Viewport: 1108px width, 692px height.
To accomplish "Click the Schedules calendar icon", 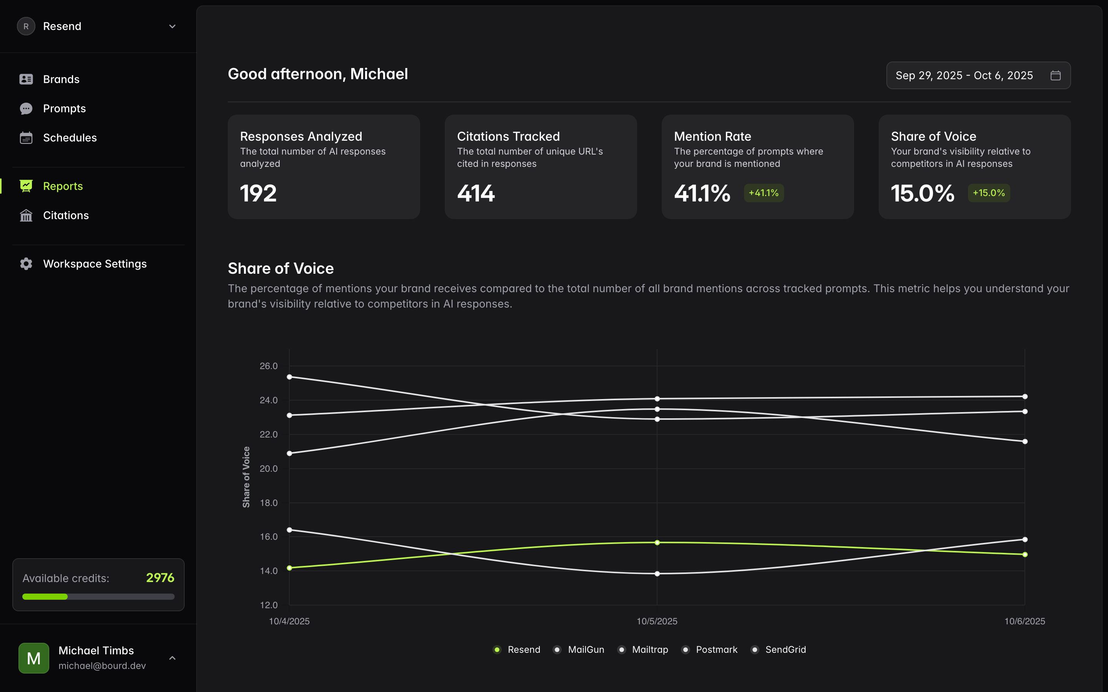I will (26, 137).
